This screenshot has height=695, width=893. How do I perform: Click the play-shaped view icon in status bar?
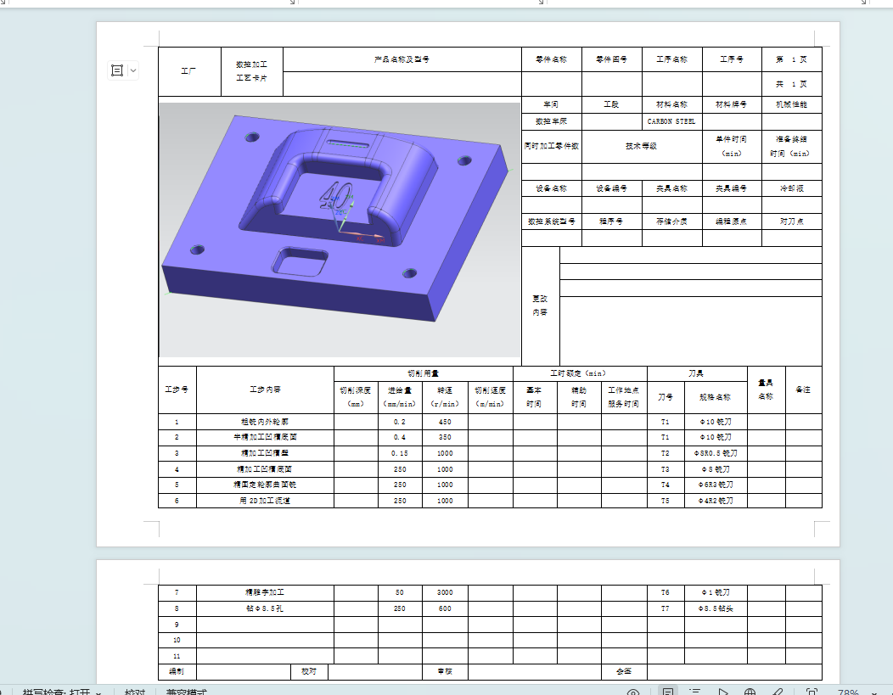[722, 692]
